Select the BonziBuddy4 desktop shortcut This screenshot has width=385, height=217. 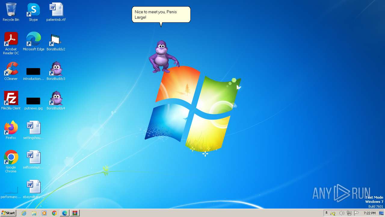[56, 101]
